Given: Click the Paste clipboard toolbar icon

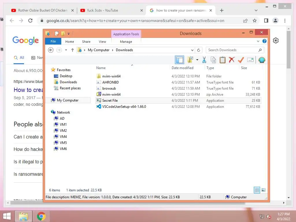Looking at the screenshot, I should click(222, 60).
